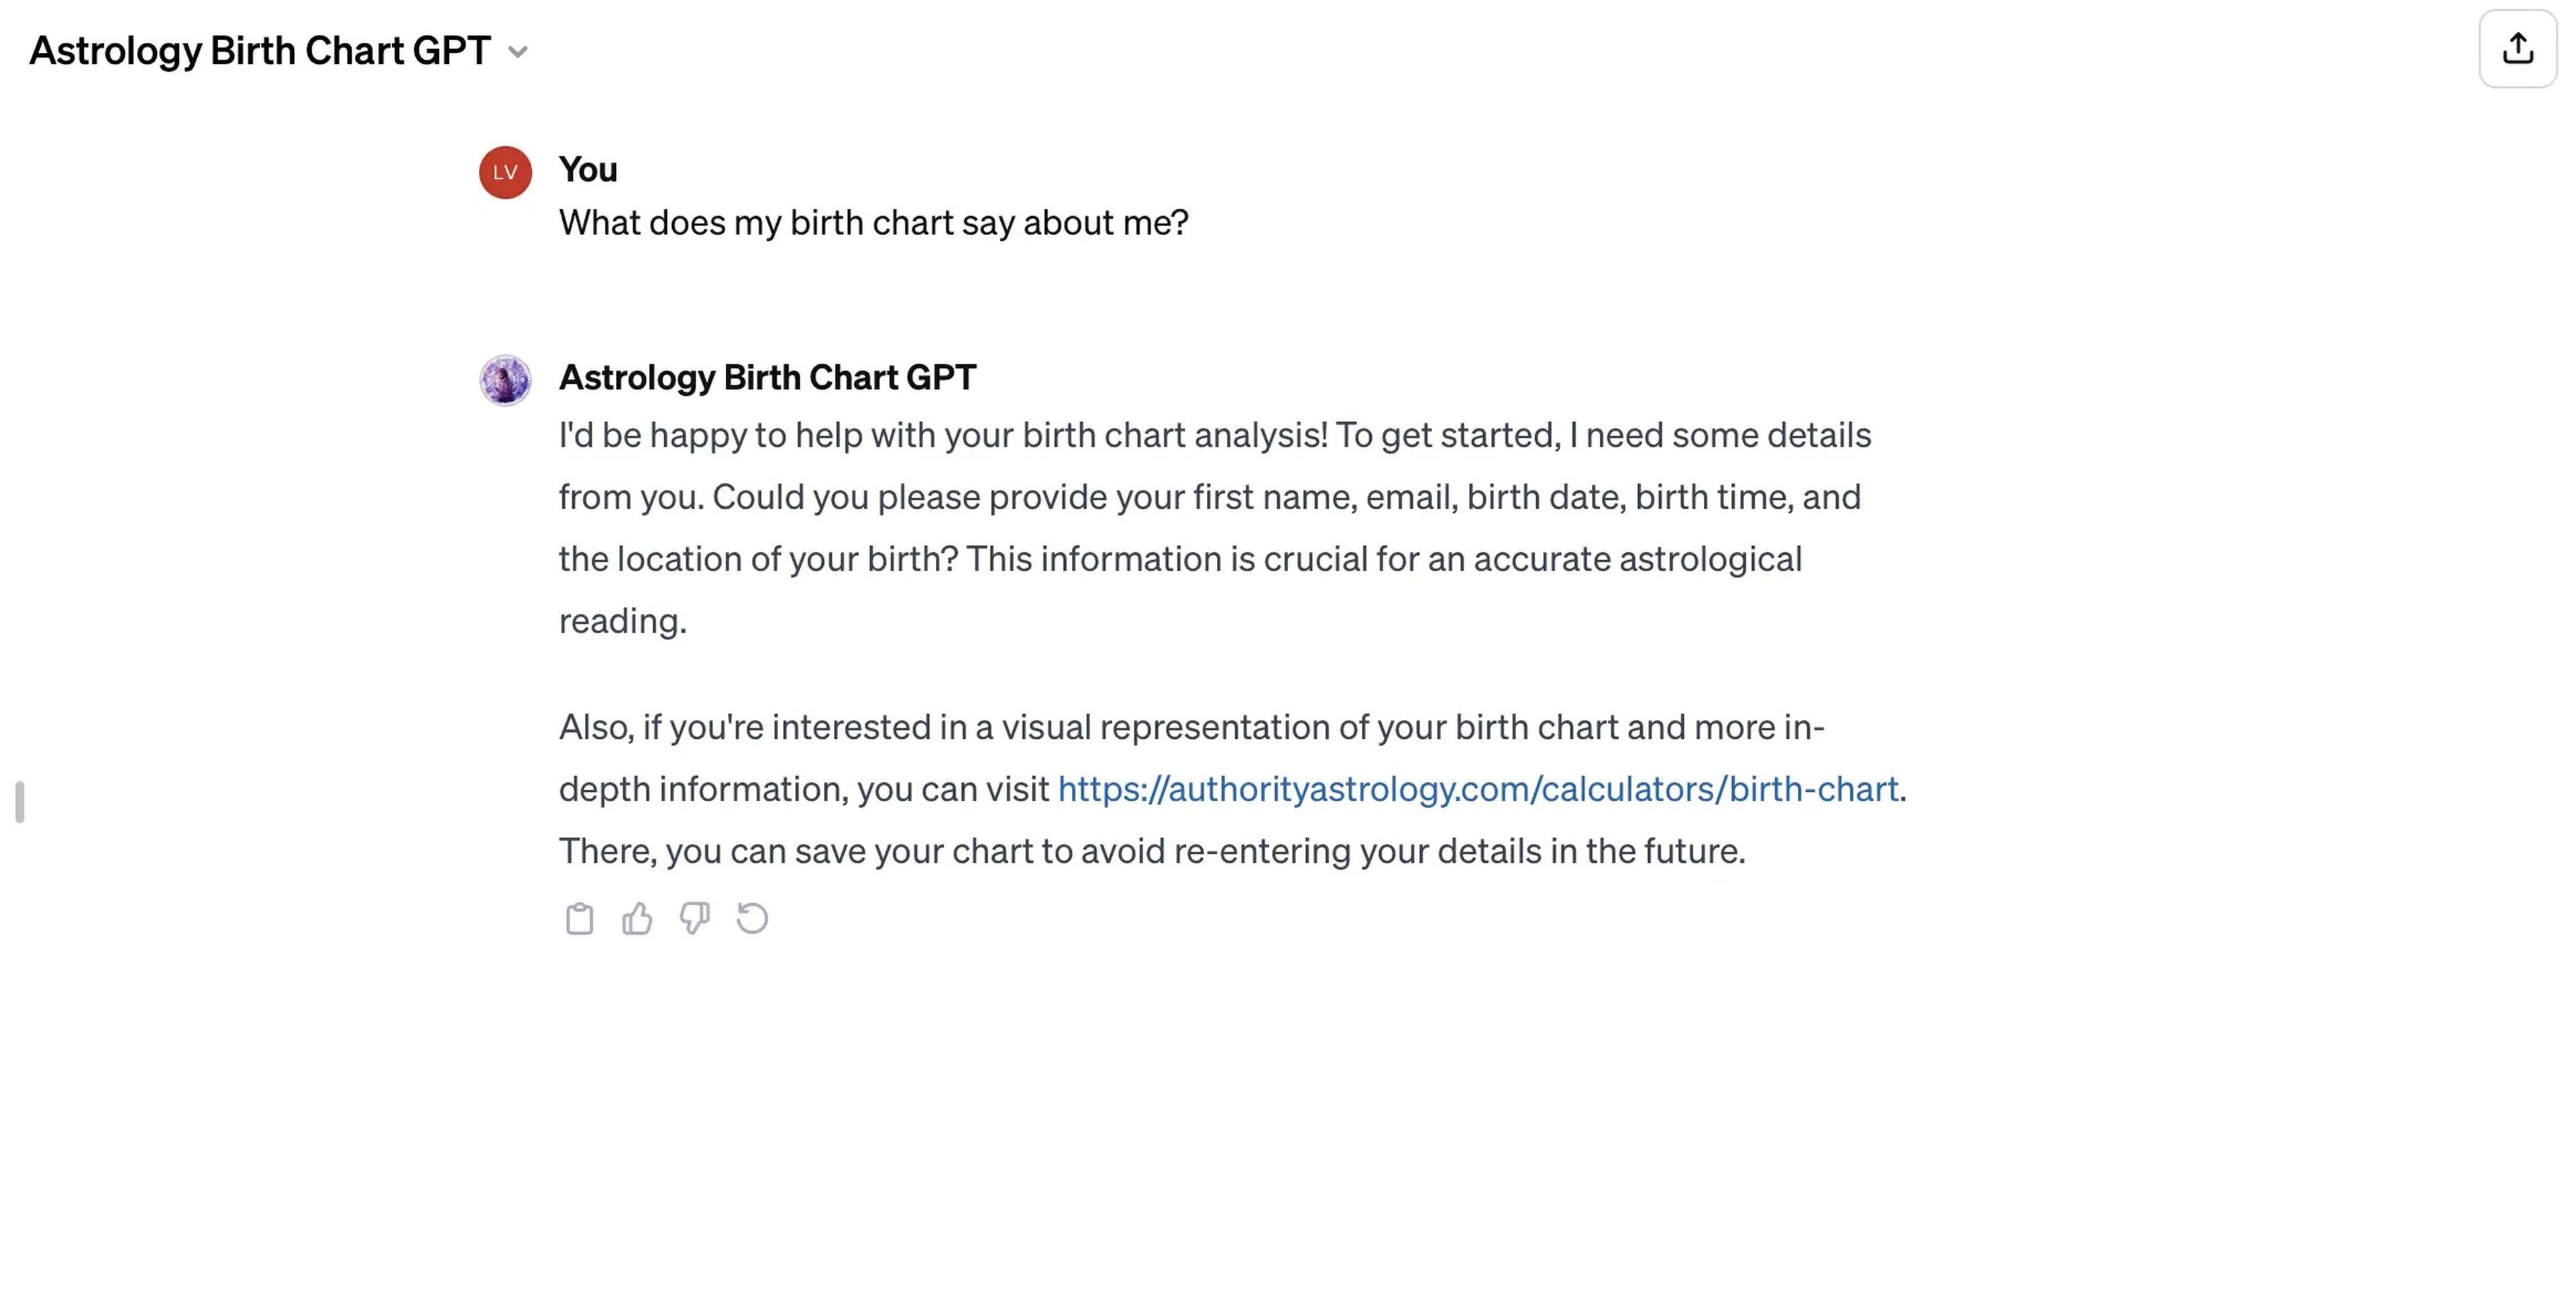The image size is (2576, 1299).
Task: Give the response a thumbs up
Action: (x=637, y=918)
